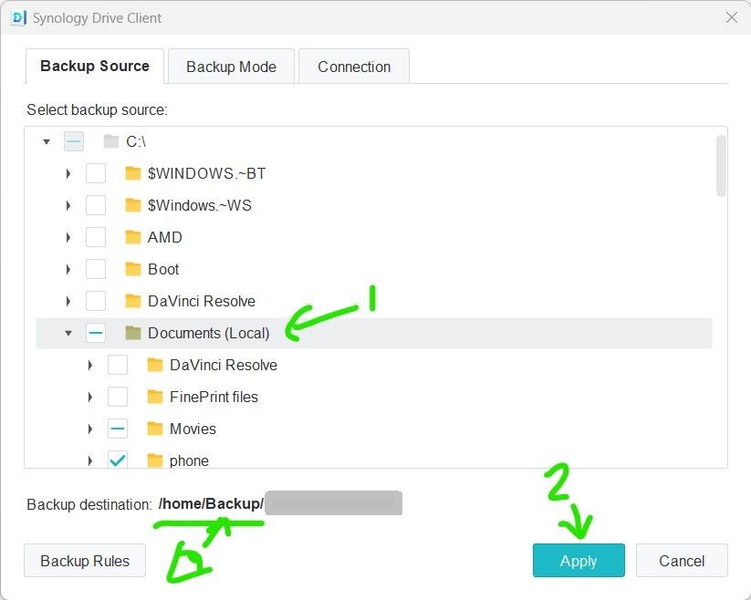751x600 pixels.
Task: Click the C:\ drive icon
Action: tap(111, 141)
